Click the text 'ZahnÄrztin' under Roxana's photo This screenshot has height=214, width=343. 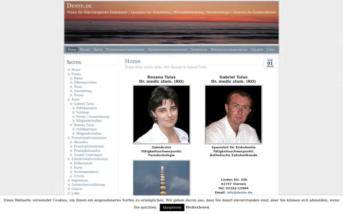point(161,147)
